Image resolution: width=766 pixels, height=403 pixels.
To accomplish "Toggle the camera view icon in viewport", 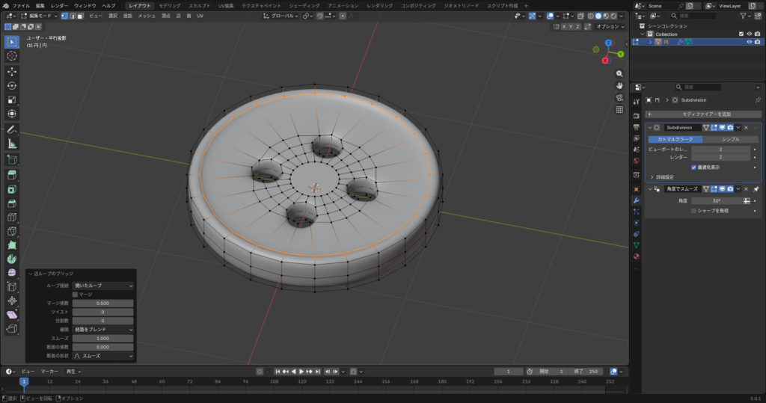I will [619, 98].
